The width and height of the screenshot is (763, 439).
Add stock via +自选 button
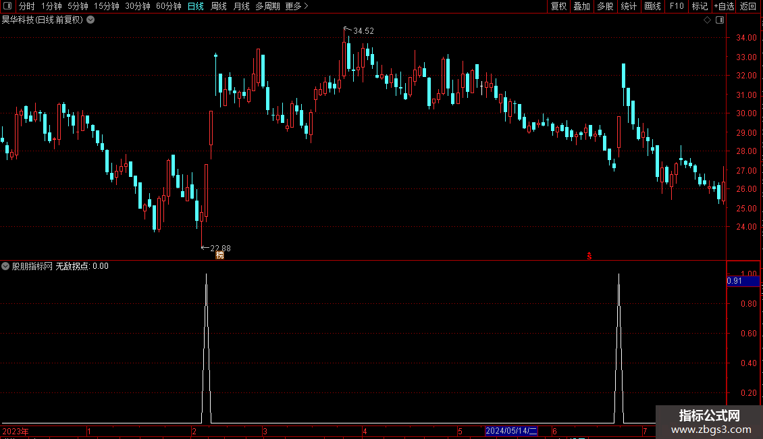[724, 6]
